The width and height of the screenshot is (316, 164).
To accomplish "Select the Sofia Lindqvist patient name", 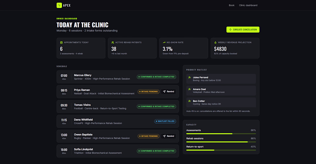I will coord(83,149).
